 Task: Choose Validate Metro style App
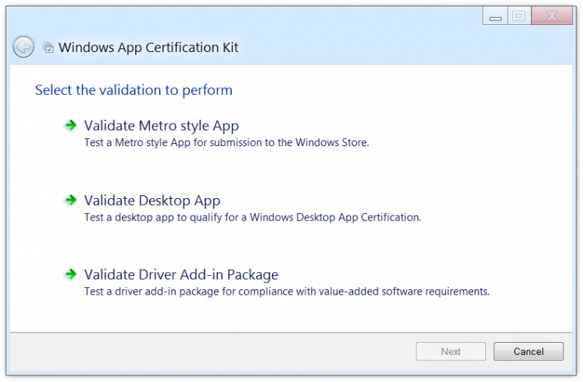point(161,126)
